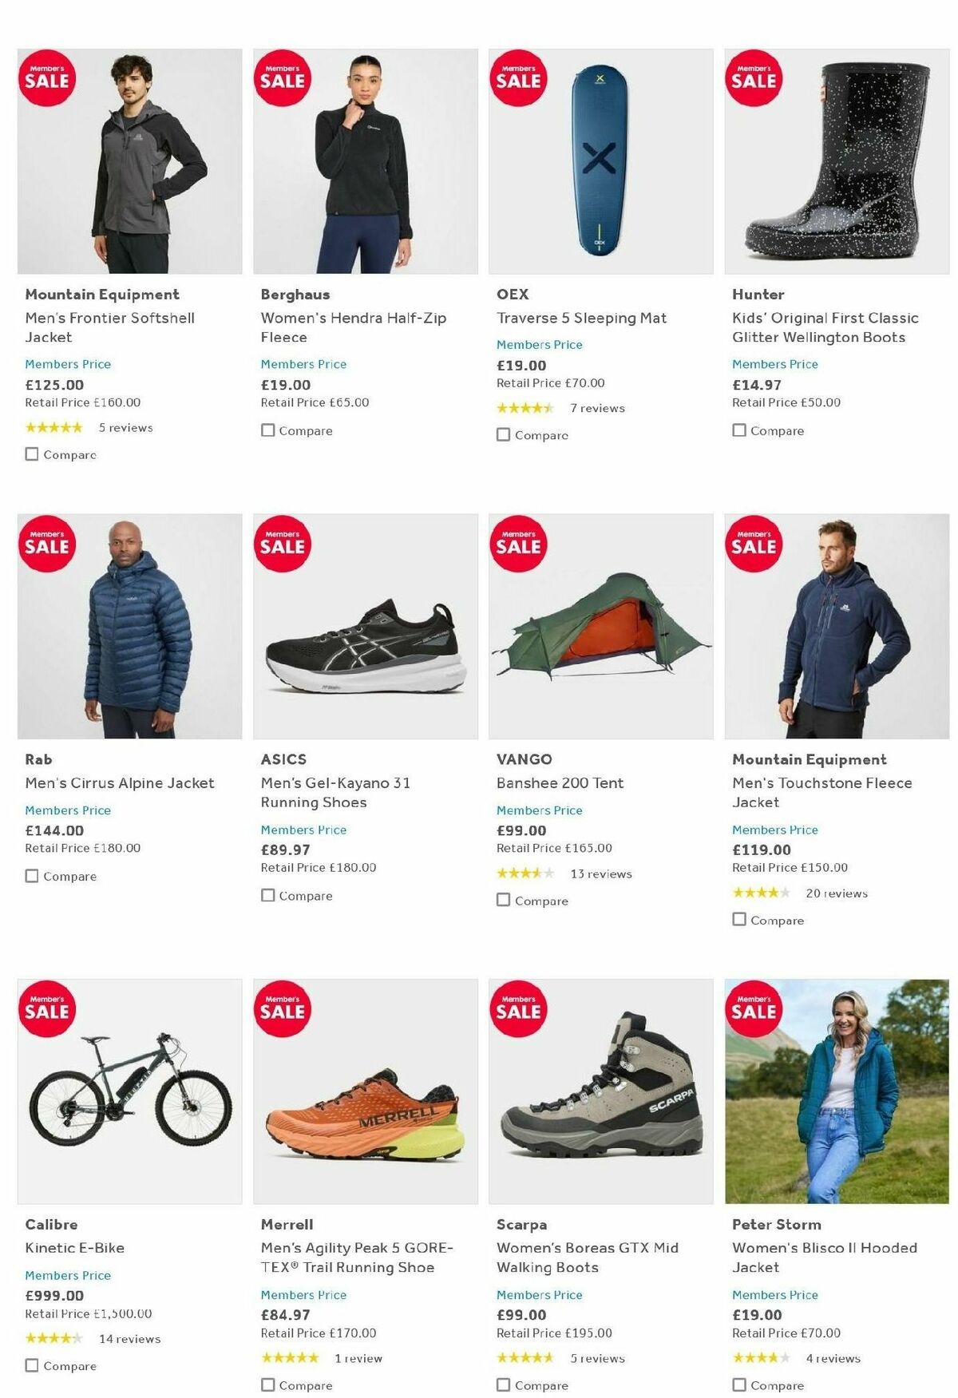
Task: Tick Compare on the Merrell Agility Peak shoe
Action: coord(267,1385)
